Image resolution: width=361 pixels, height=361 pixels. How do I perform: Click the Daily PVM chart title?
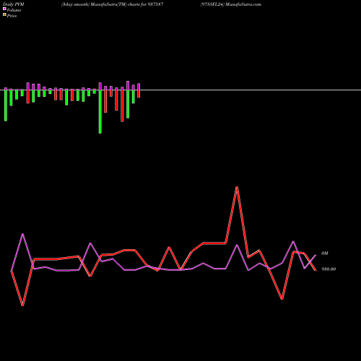tap(14, 4)
